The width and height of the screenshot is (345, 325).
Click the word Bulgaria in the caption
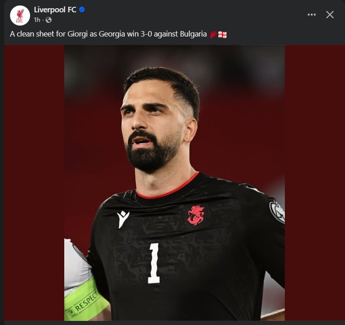(194, 35)
